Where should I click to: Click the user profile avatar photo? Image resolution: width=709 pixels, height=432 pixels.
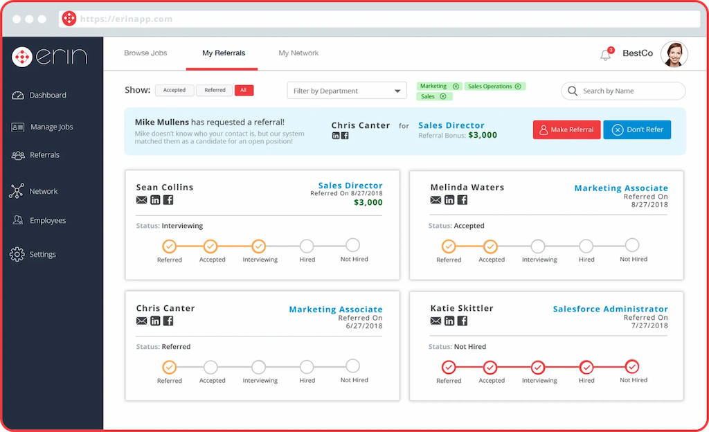click(674, 54)
